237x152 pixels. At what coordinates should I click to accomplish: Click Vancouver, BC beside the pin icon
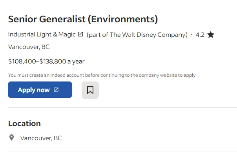tap(41, 138)
